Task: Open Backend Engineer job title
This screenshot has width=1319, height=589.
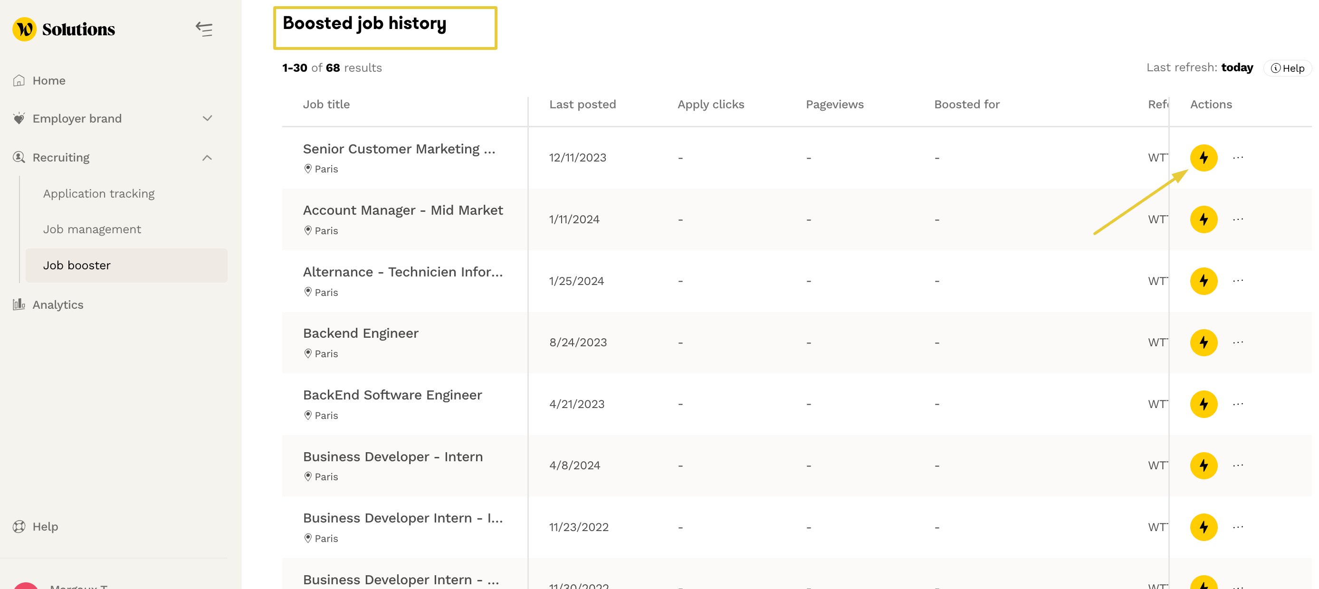Action: click(x=361, y=333)
